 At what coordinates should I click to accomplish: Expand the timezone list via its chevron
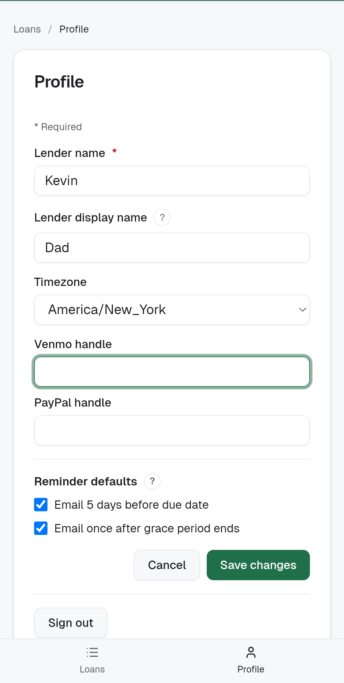point(302,310)
